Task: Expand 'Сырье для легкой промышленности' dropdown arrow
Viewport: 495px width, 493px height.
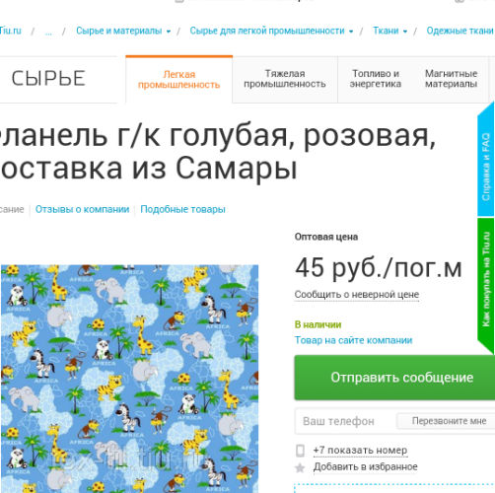Action: pyautogui.click(x=351, y=32)
